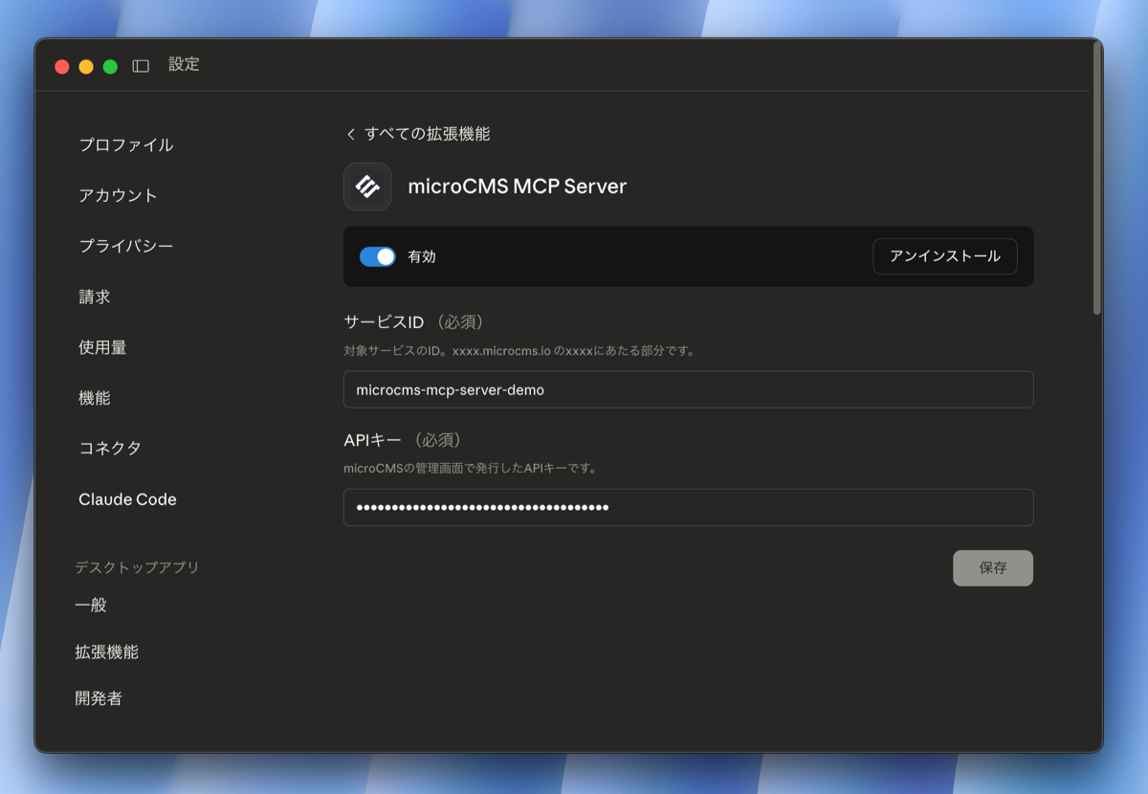The image size is (1148, 794).
Task: Navigate to 機能 settings
Action: pos(95,398)
